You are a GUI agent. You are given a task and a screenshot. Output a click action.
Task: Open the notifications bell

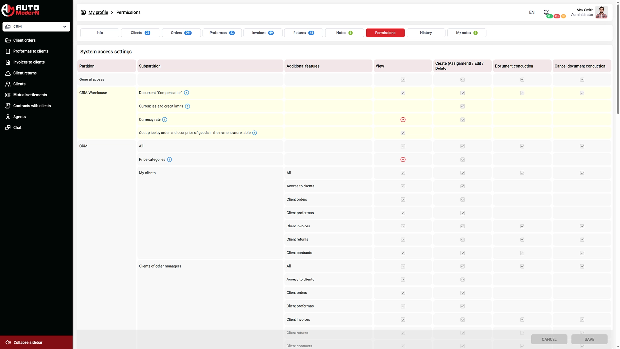546,12
